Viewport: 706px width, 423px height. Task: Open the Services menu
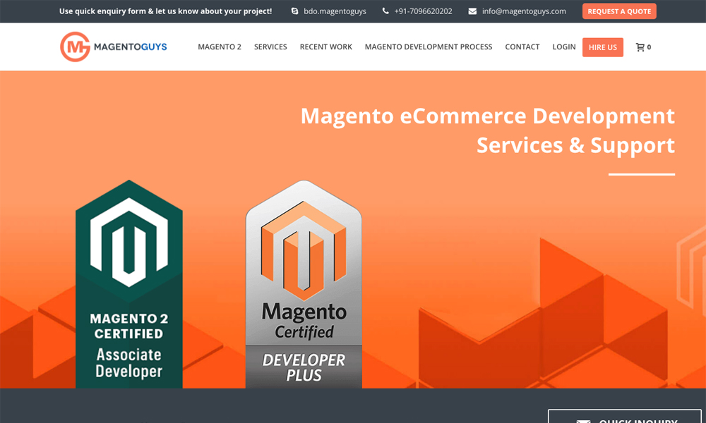[x=270, y=47]
